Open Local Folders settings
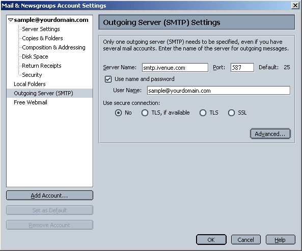 coord(30,84)
